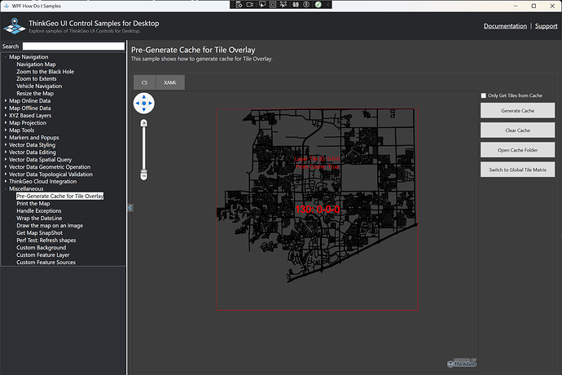562x375 pixels.
Task: Expand the Map Tools group
Action: coord(6,130)
